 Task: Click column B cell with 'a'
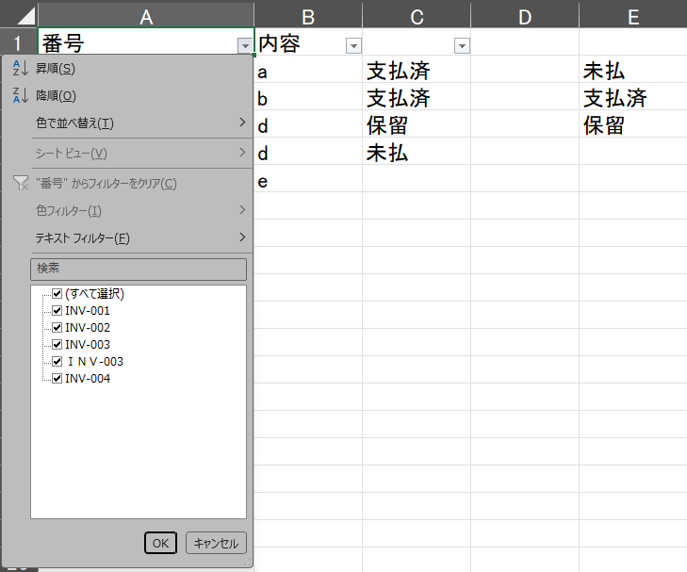(308, 69)
